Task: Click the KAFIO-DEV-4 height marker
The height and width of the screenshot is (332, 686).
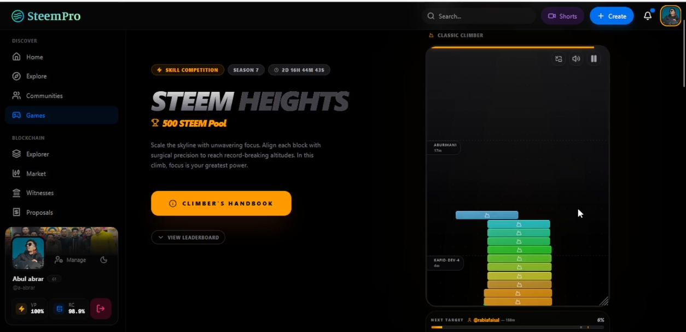Action: pyautogui.click(x=445, y=263)
